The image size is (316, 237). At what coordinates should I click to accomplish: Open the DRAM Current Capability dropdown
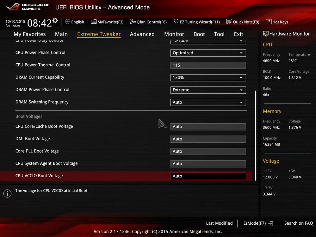[x=208, y=78]
